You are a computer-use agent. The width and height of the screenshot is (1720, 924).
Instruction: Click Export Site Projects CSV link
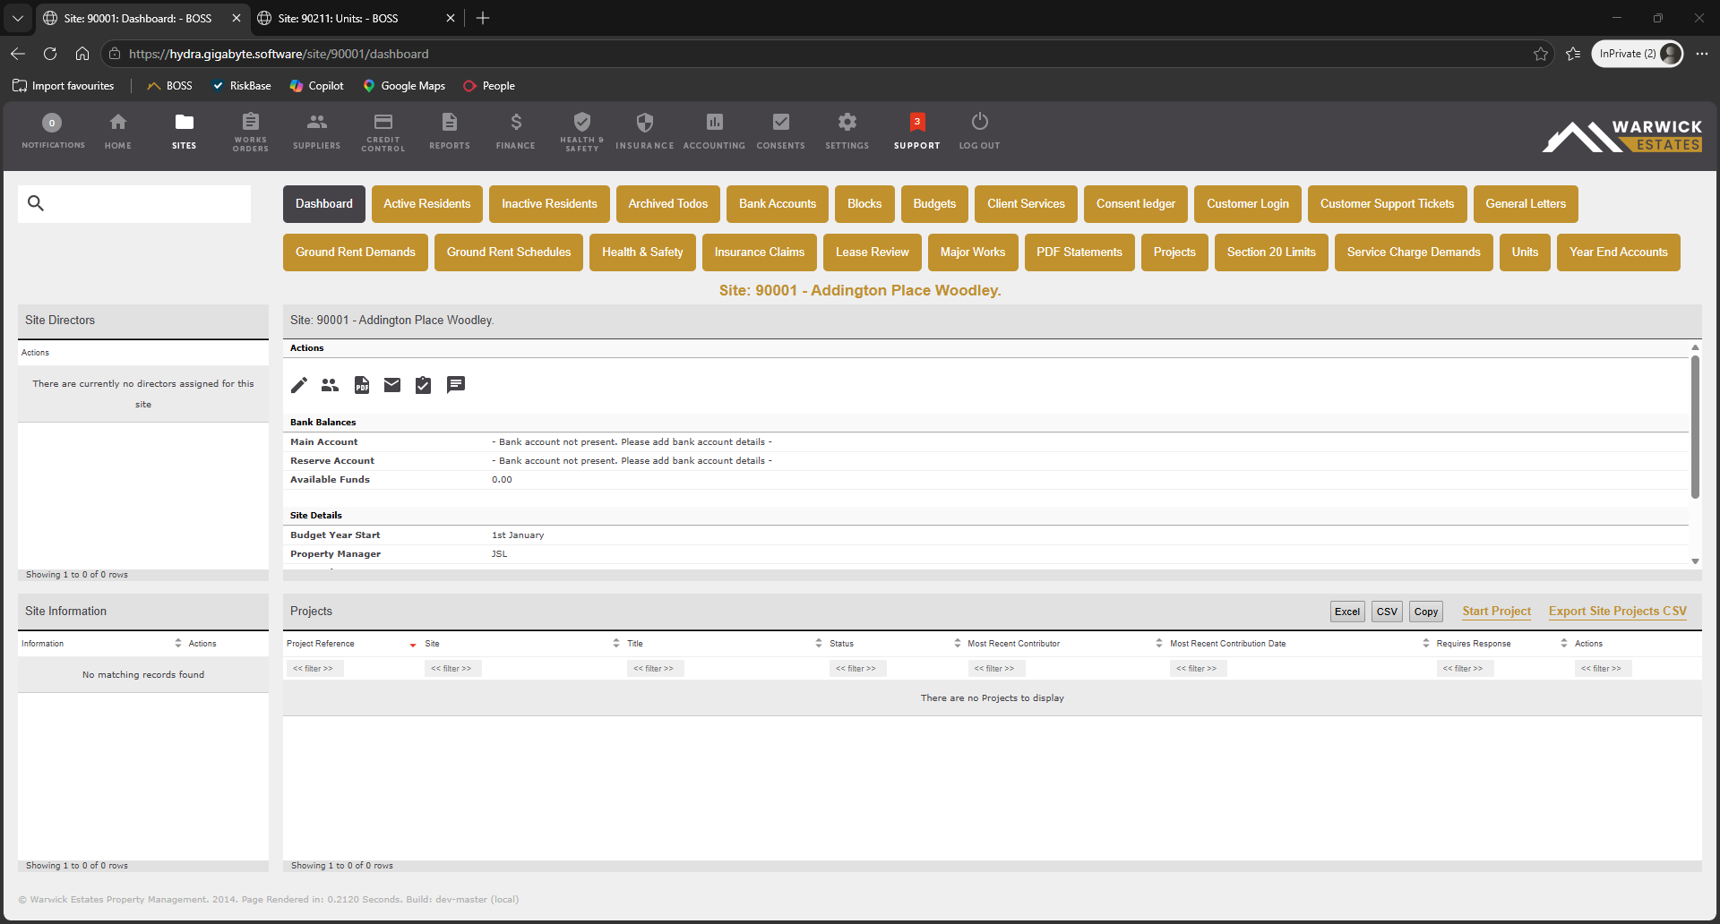pyautogui.click(x=1618, y=612)
